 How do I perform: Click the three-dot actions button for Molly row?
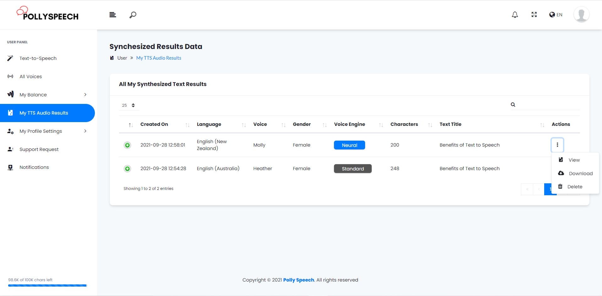coord(557,145)
